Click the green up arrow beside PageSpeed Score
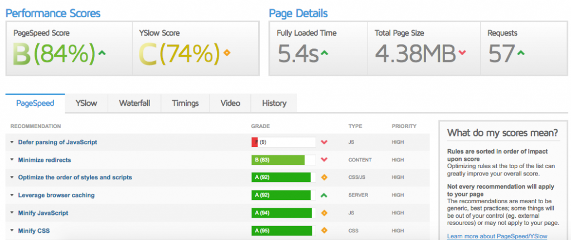Image resolution: width=571 pixels, height=240 pixels. click(x=101, y=53)
